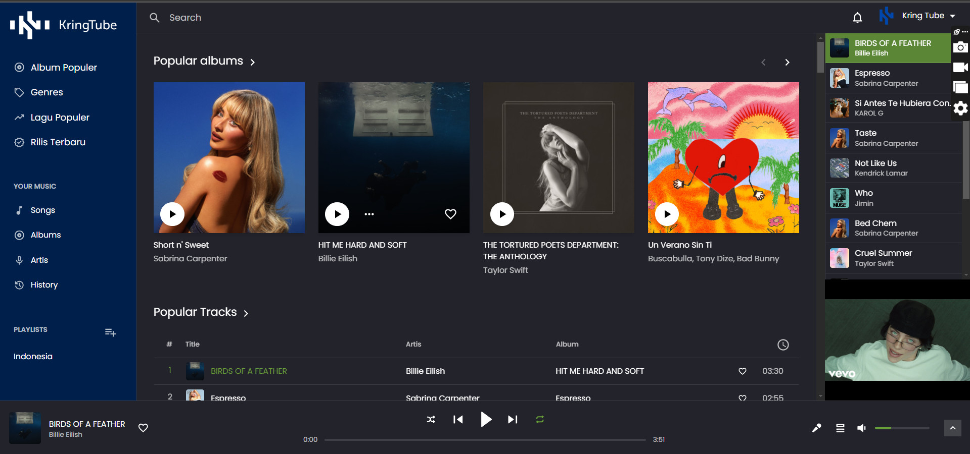
Task: Select Espresso in the queue
Action: coord(888,78)
